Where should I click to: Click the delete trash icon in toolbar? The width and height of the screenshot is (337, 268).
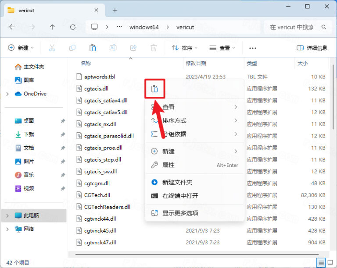(154, 48)
